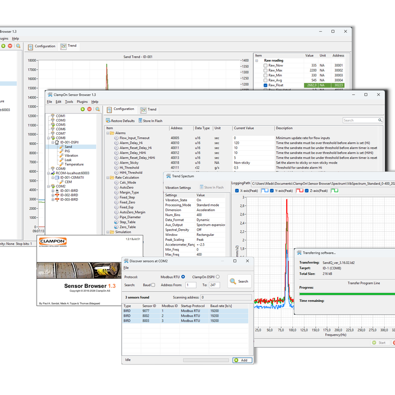Select the Vibration wrench icon in tree
The height and width of the screenshot is (395, 395).
(x=61, y=155)
